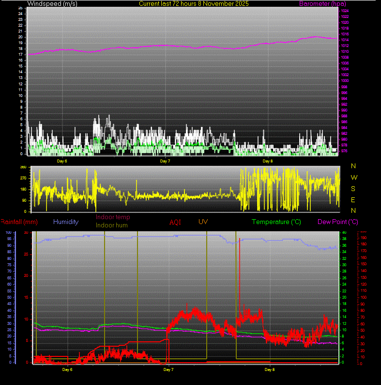Click Day 7 marker on windspeed chart

(165, 160)
